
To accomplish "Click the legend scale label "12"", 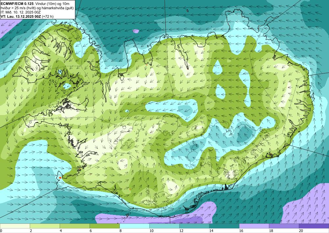I will click(181, 231).
